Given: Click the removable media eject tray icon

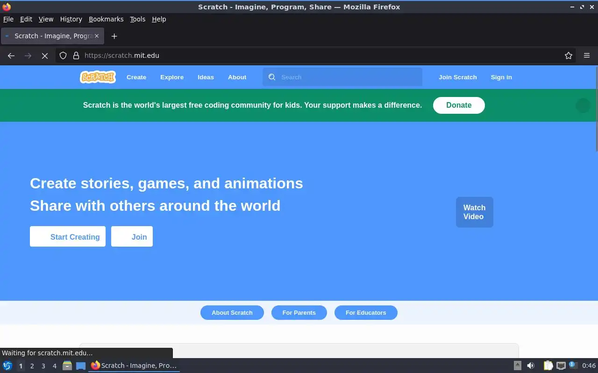Looking at the screenshot, I should [x=518, y=366].
